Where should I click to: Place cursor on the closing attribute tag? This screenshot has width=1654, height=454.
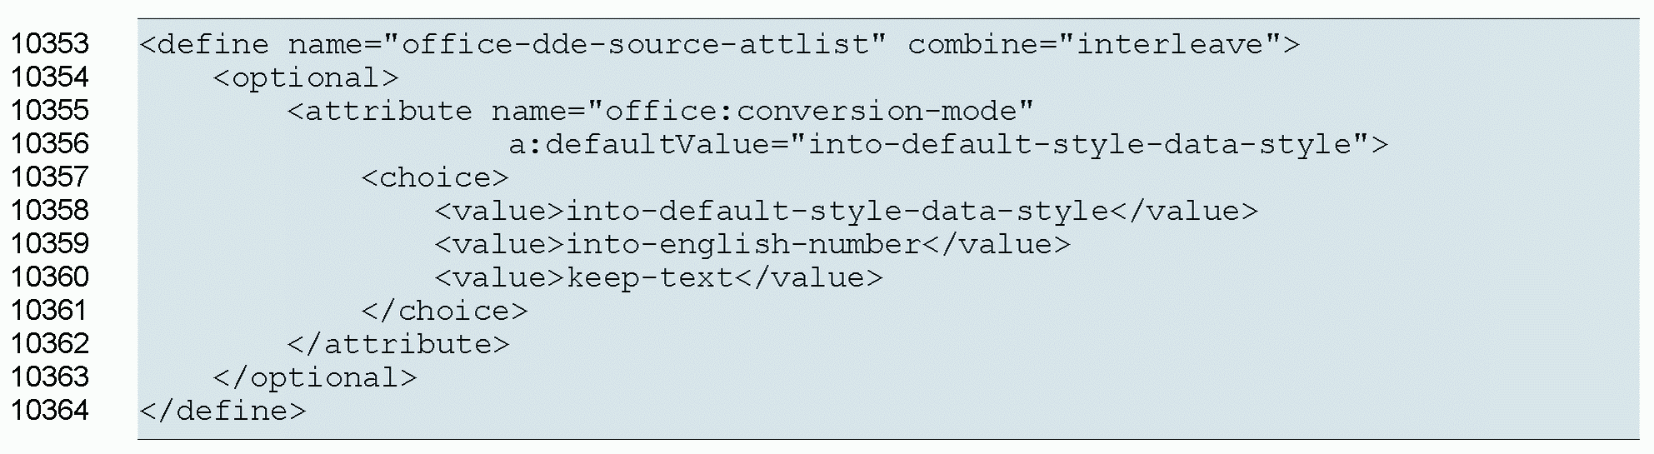397,344
